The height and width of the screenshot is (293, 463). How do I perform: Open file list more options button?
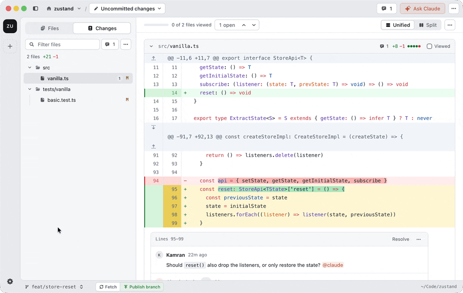tap(126, 44)
